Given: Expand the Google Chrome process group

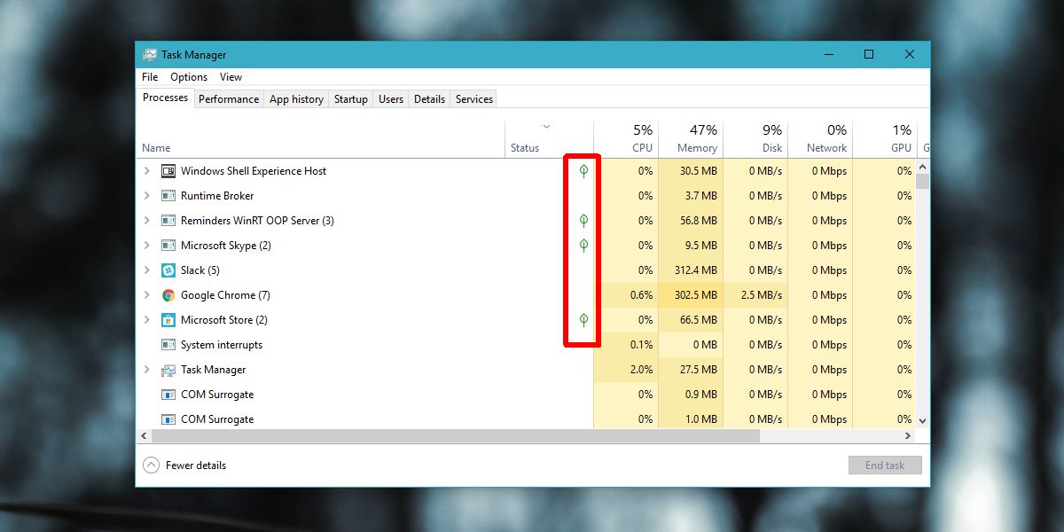Looking at the screenshot, I should click(146, 295).
